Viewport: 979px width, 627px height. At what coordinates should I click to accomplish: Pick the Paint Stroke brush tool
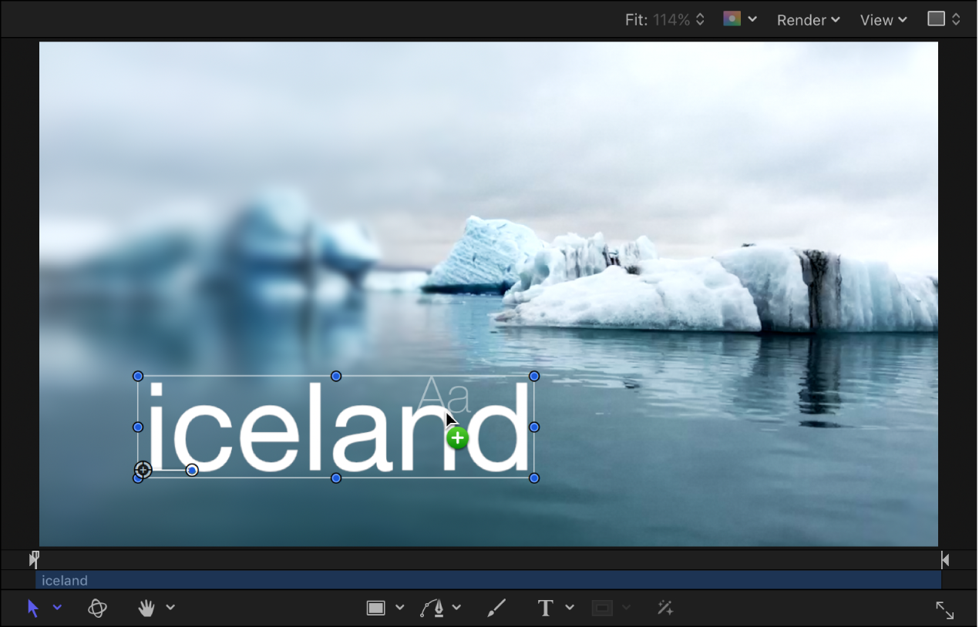click(496, 608)
